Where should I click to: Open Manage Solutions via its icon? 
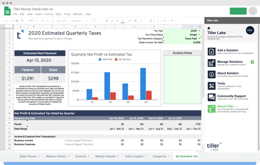pyautogui.click(x=212, y=63)
